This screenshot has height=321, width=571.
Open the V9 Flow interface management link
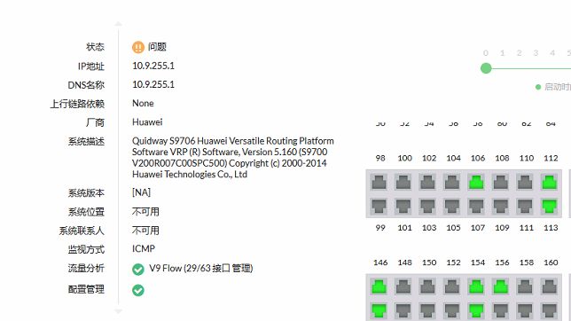(201, 269)
